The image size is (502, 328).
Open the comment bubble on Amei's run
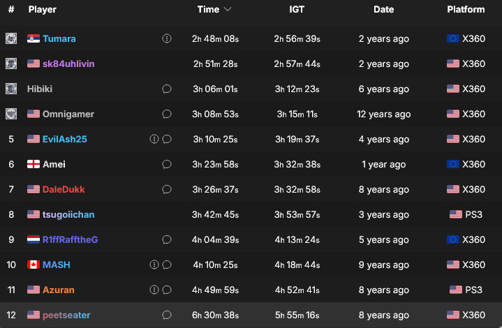click(x=166, y=164)
